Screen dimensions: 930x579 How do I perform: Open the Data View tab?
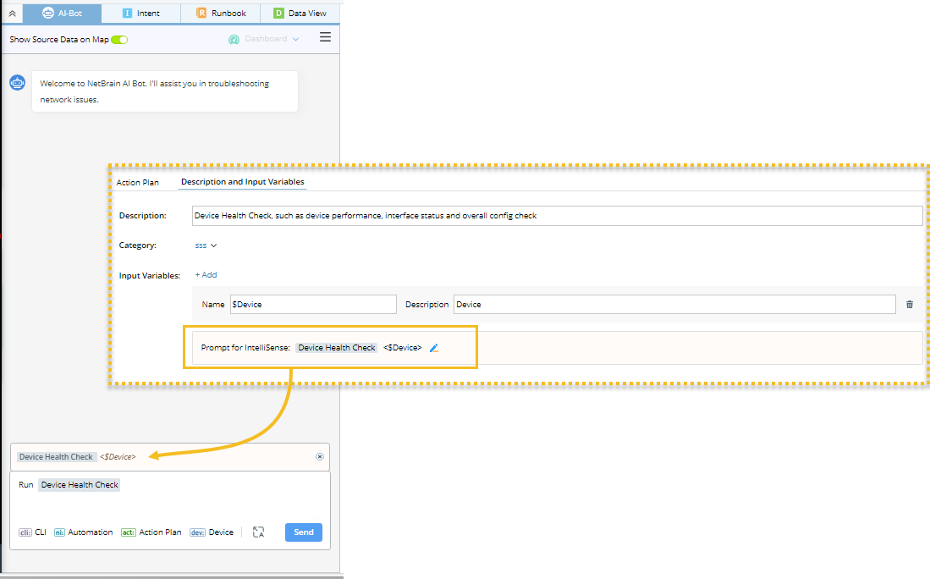pyautogui.click(x=300, y=13)
